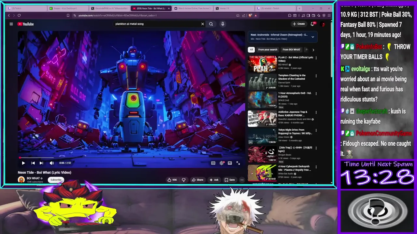417x234 pixels.
Task: Save the video to a playlist
Action: point(230,180)
